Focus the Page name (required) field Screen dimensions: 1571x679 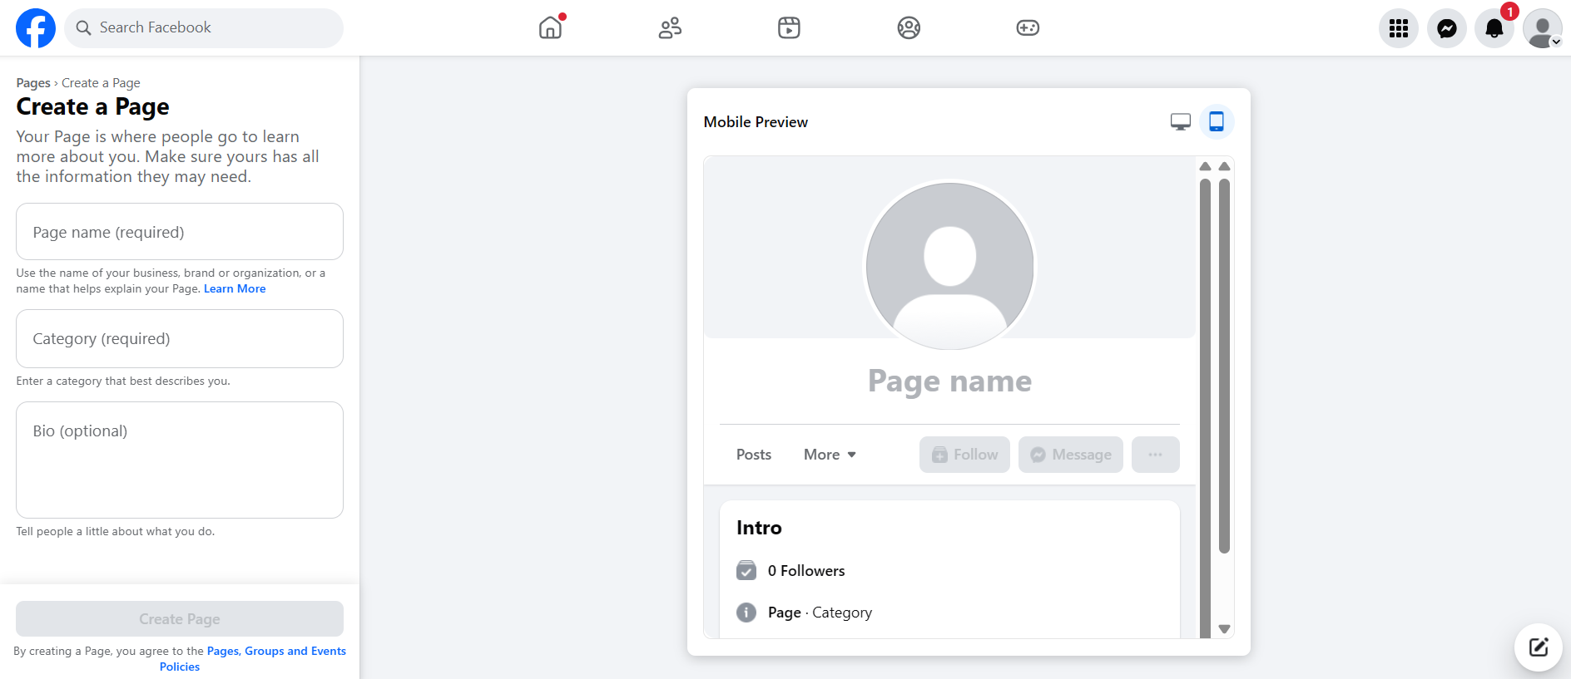point(180,232)
